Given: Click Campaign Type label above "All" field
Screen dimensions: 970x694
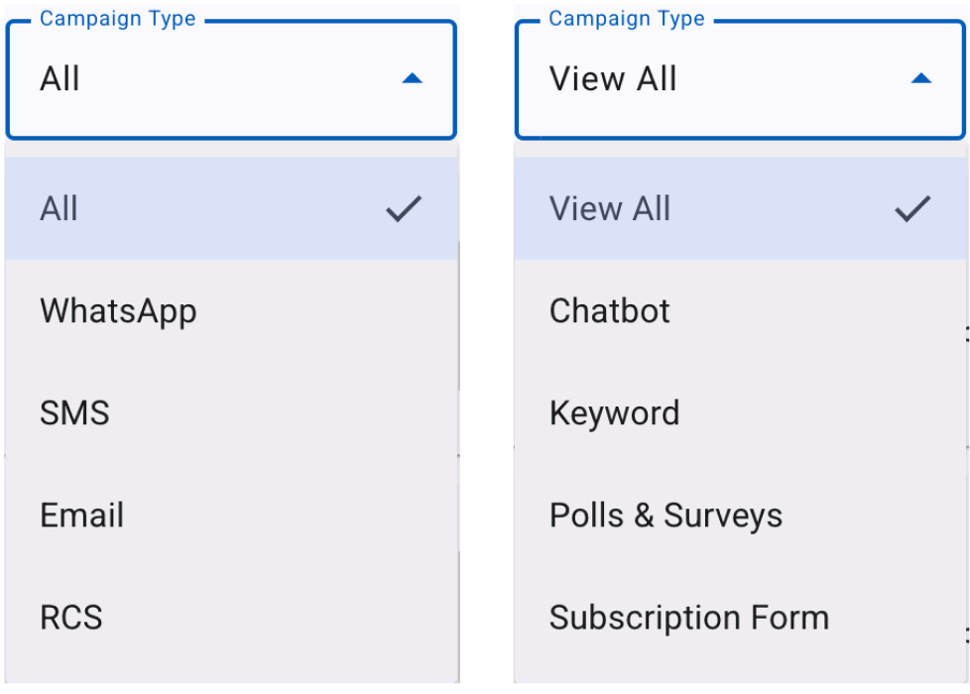Looking at the screenshot, I should pos(118,19).
